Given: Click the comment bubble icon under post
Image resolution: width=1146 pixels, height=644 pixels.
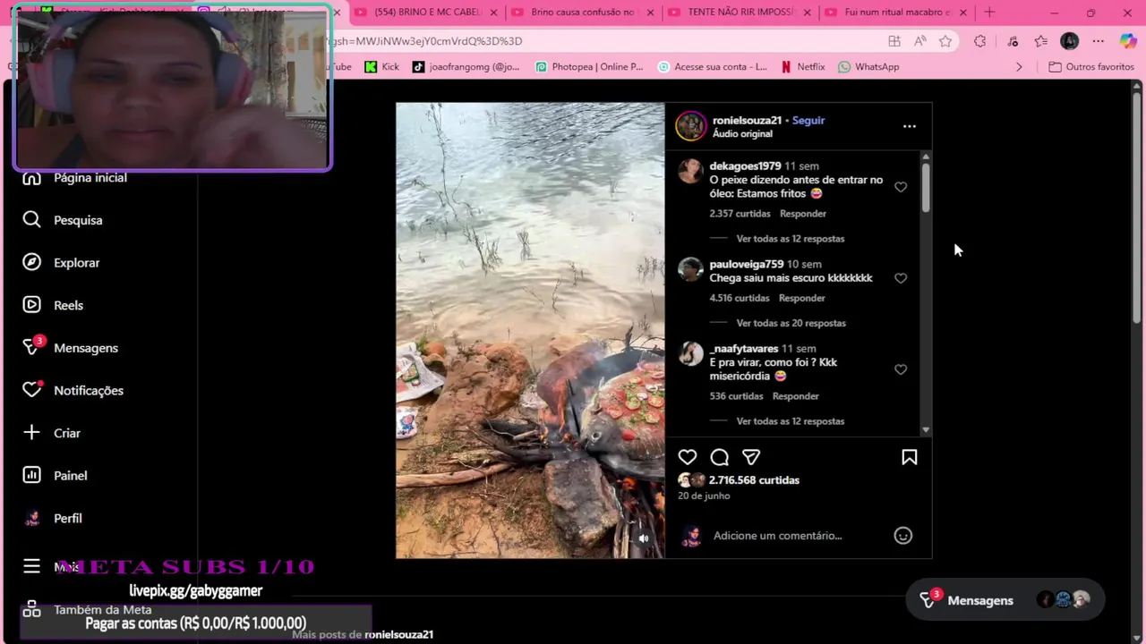Looking at the screenshot, I should click(719, 457).
